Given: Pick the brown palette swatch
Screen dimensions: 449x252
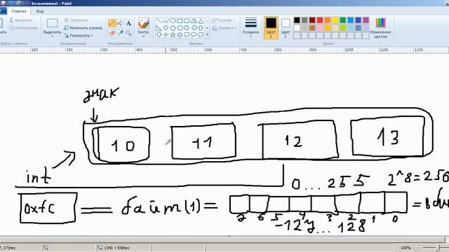Looking at the screenshot, I should tap(312, 28).
